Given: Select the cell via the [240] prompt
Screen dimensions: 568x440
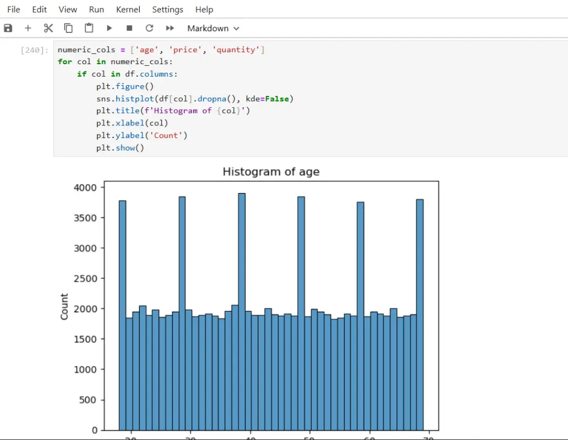Looking at the screenshot, I should [x=34, y=50].
